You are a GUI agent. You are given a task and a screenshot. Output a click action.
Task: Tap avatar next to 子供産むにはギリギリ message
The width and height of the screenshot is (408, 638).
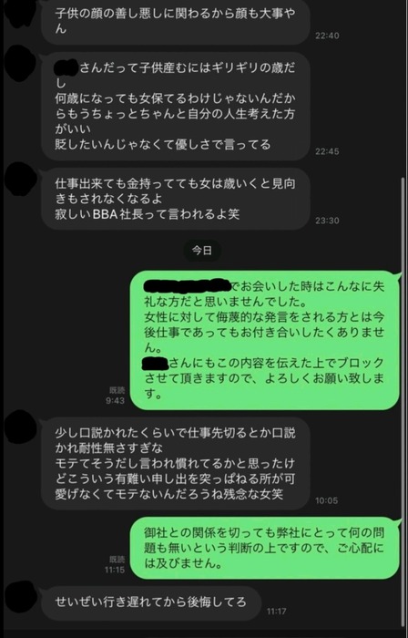[x=20, y=64]
